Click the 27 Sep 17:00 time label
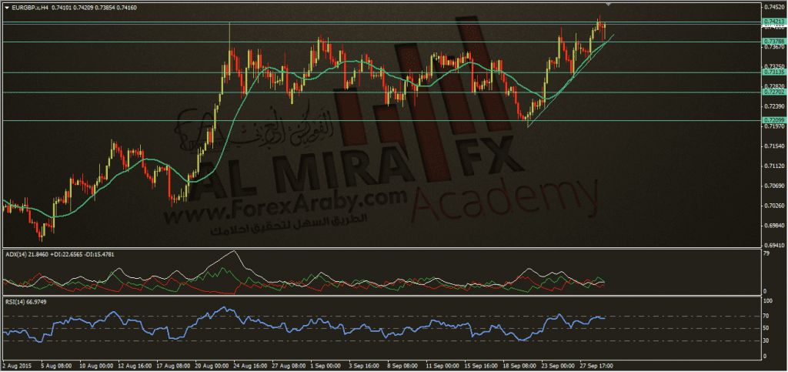The height and width of the screenshot is (372, 788). point(596,366)
